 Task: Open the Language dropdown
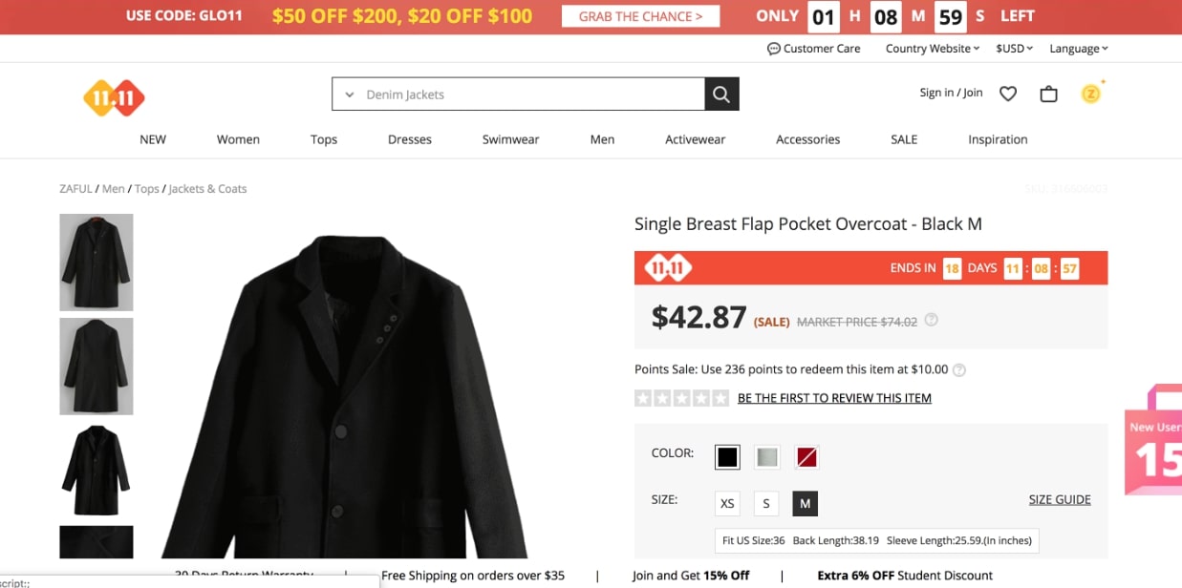1079,49
